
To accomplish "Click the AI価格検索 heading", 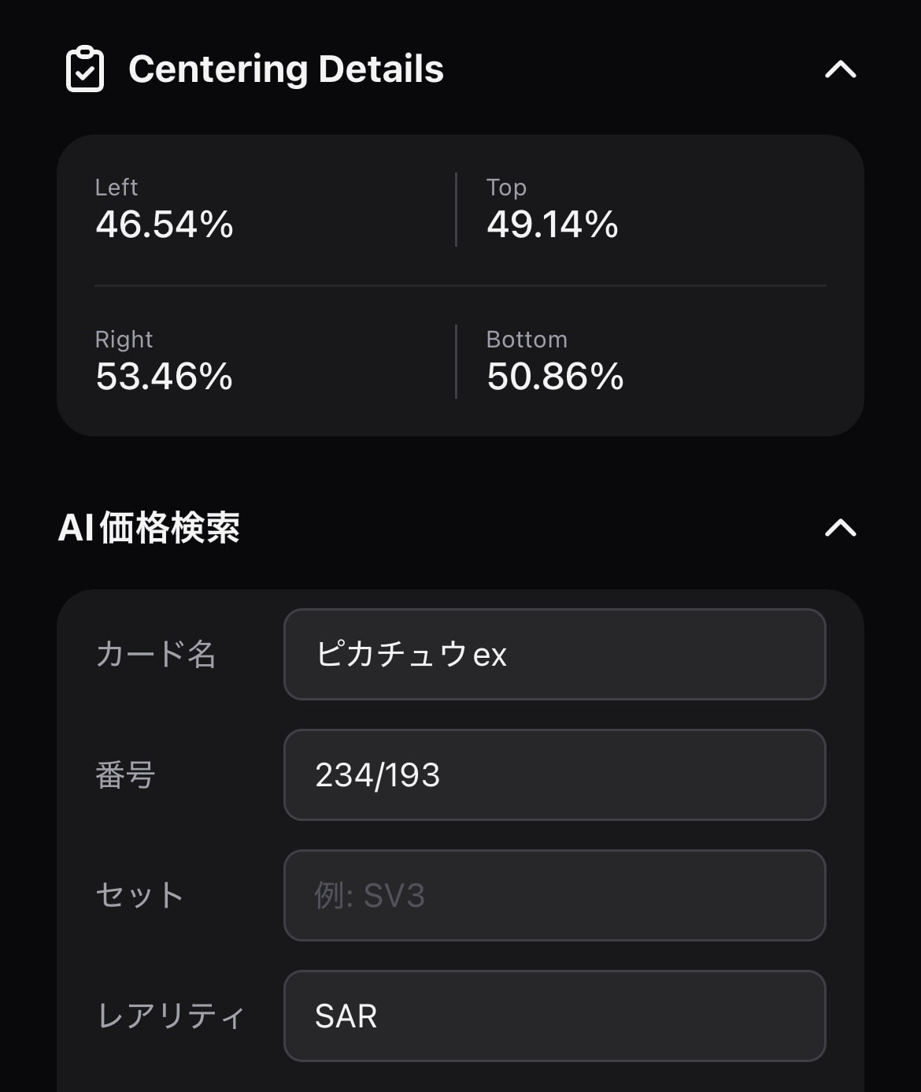I will click(149, 527).
